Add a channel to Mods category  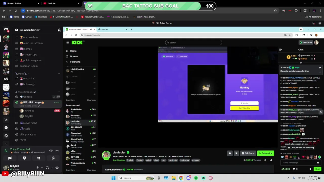click(x=59, y=74)
